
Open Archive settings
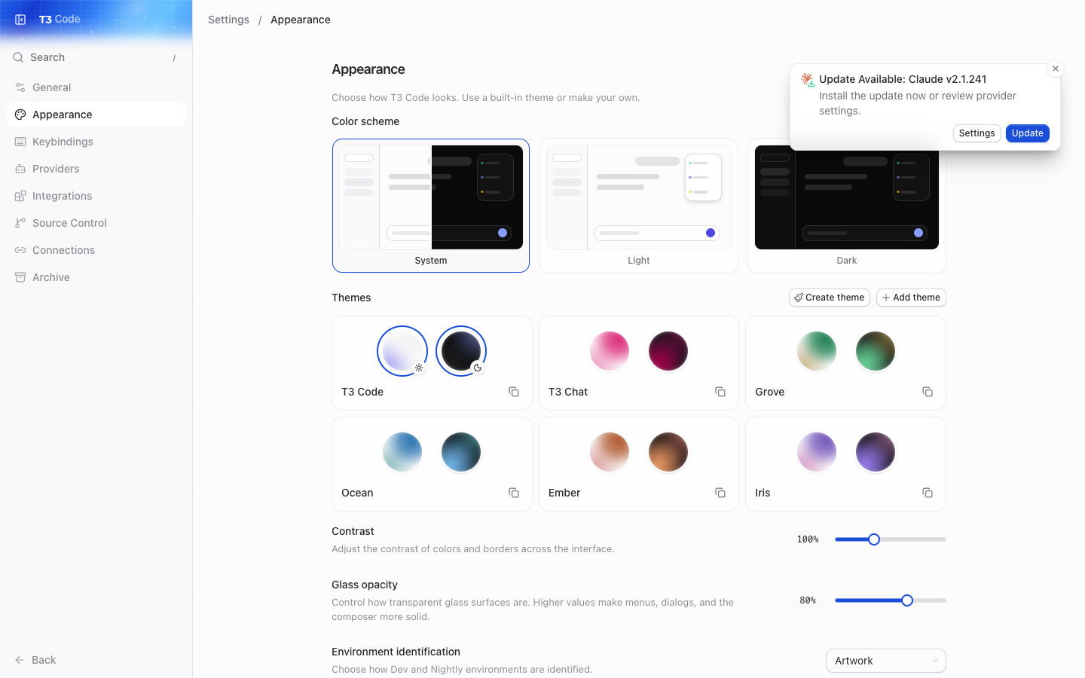point(96,277)
